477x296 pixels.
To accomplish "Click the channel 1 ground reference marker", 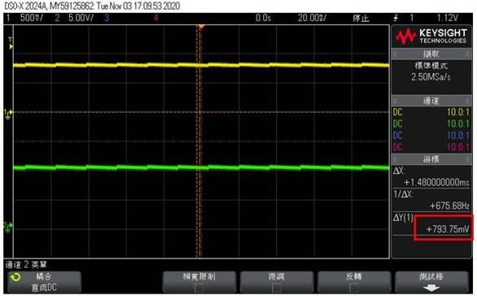I will coord(8,114).
